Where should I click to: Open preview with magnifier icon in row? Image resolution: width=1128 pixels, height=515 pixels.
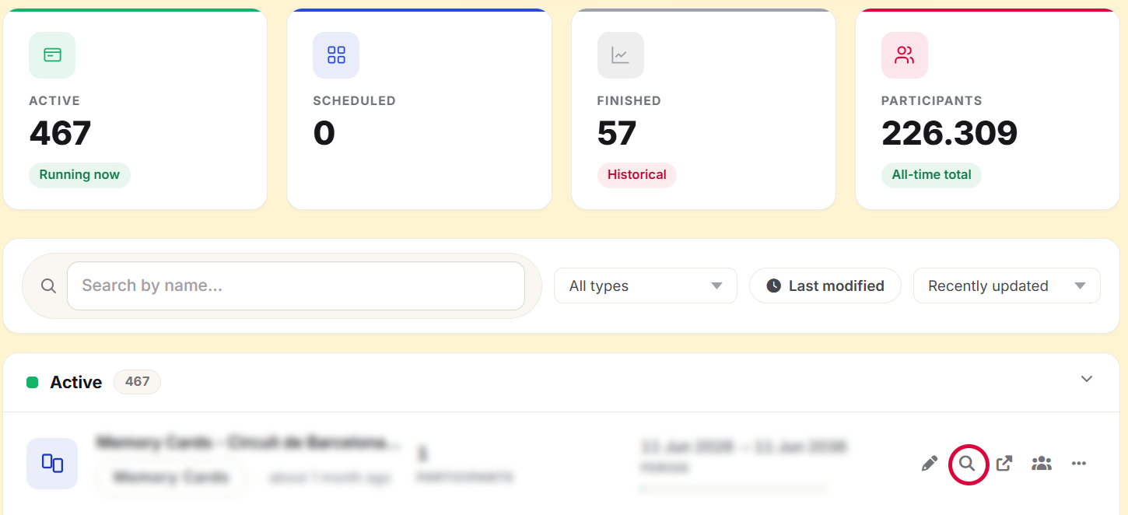click(x=967, y=464)
